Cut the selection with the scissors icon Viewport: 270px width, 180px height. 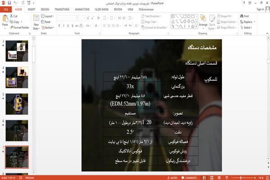[x=11, y=16]
